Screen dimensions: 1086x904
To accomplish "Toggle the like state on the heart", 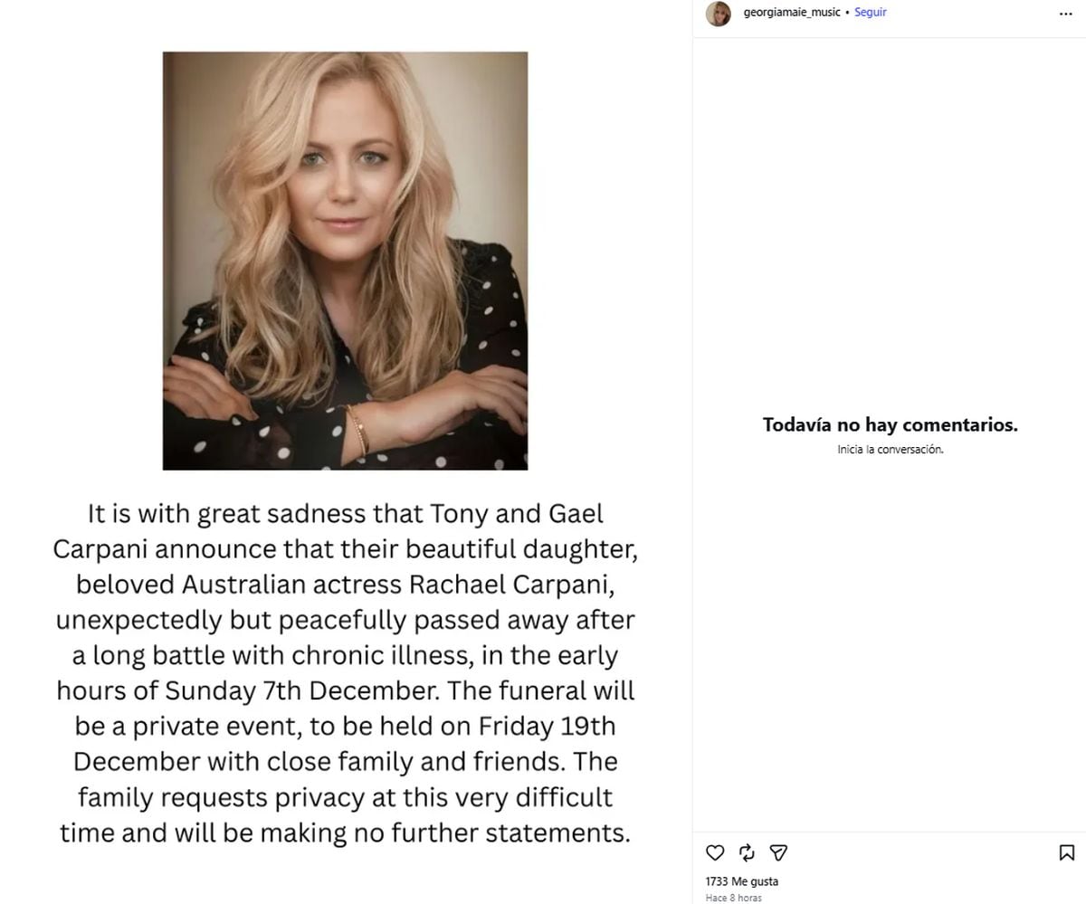I will tap(715, 852).
